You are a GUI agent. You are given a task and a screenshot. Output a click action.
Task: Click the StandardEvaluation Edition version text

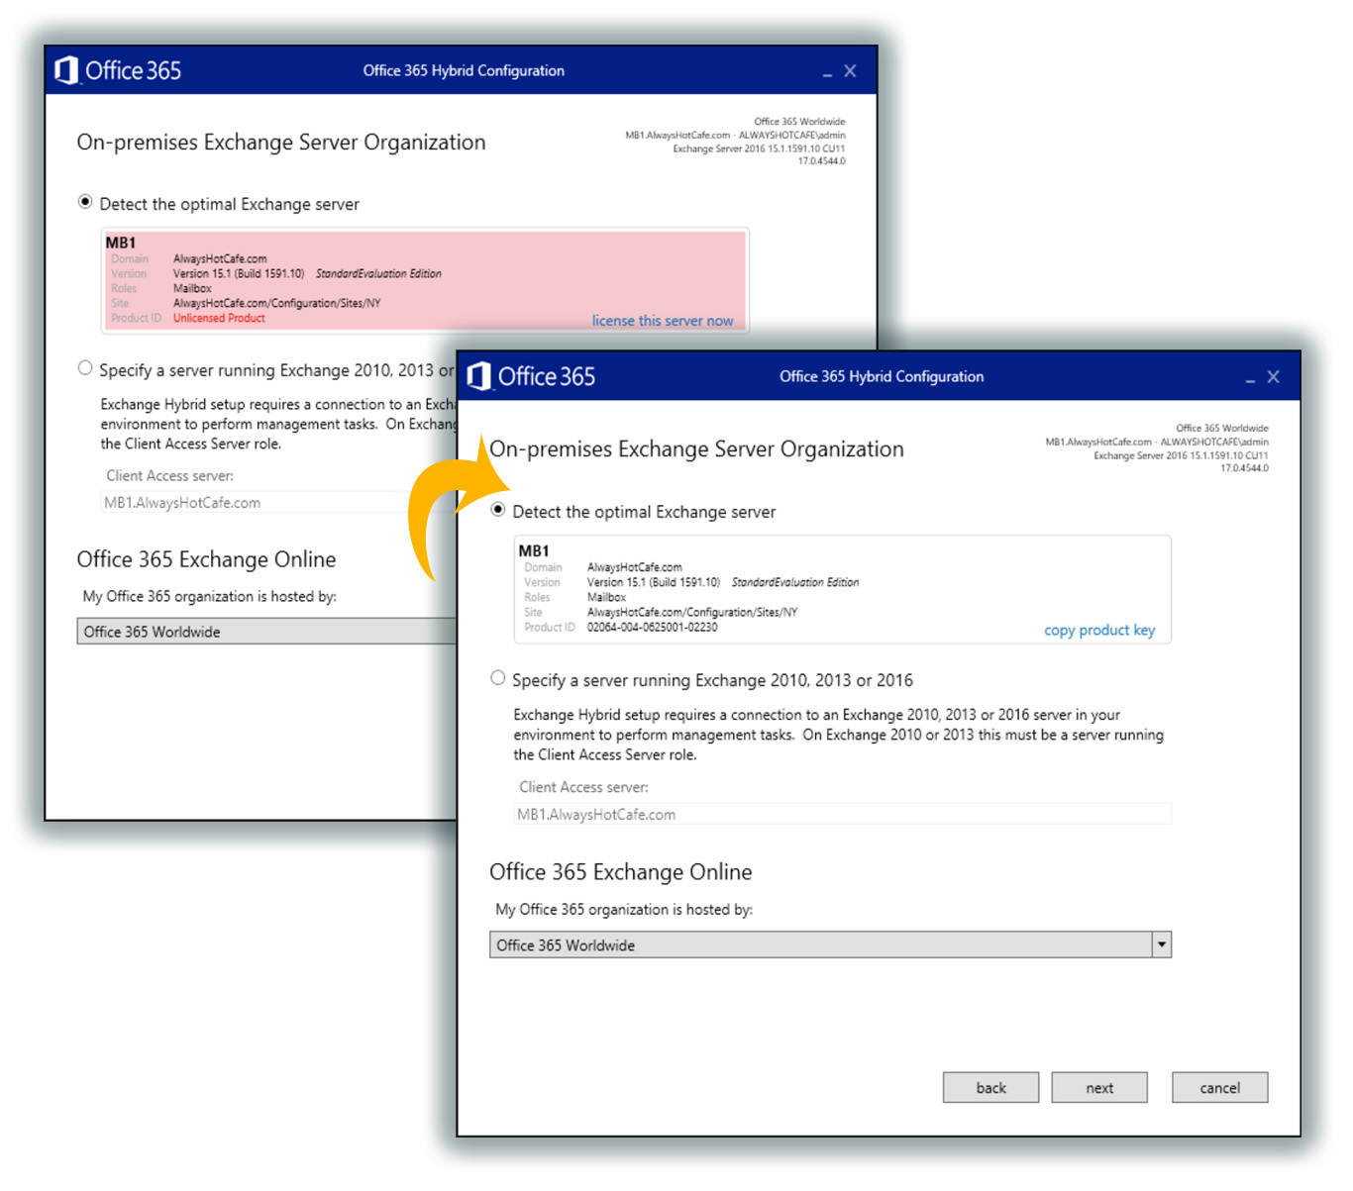coord(795,582)
